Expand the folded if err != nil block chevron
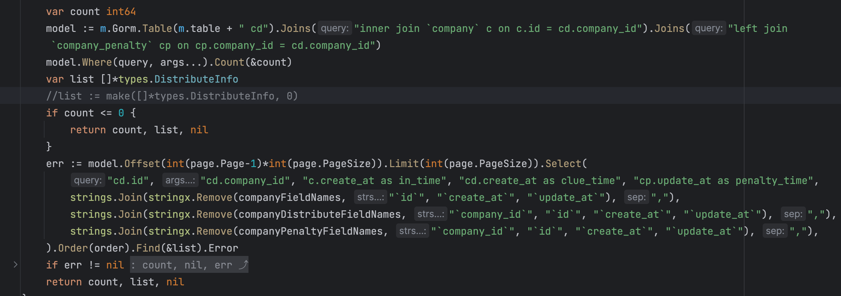The width and height of the screenshot is (841, 296). tap(15, 264)
